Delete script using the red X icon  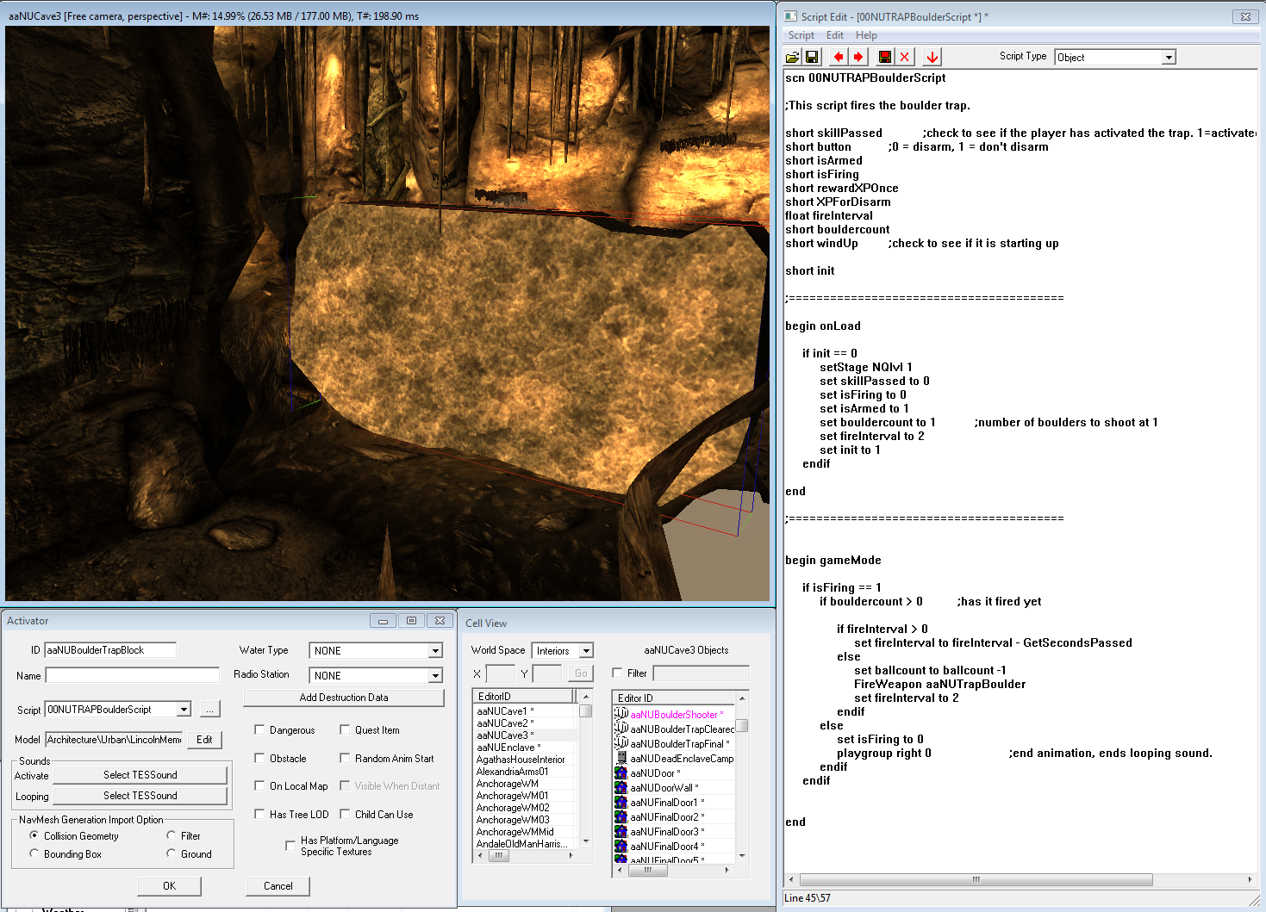[904, 57]
